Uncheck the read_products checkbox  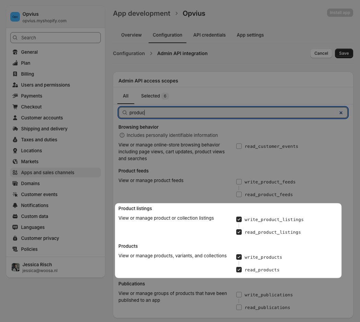click(x=239, y=270)
